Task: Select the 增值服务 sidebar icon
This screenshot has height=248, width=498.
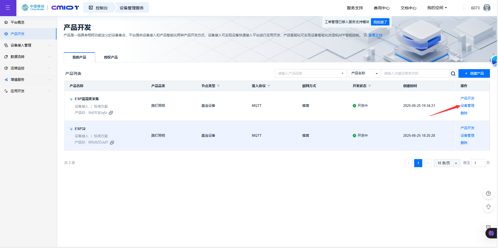Action: [x=6, y=80]
